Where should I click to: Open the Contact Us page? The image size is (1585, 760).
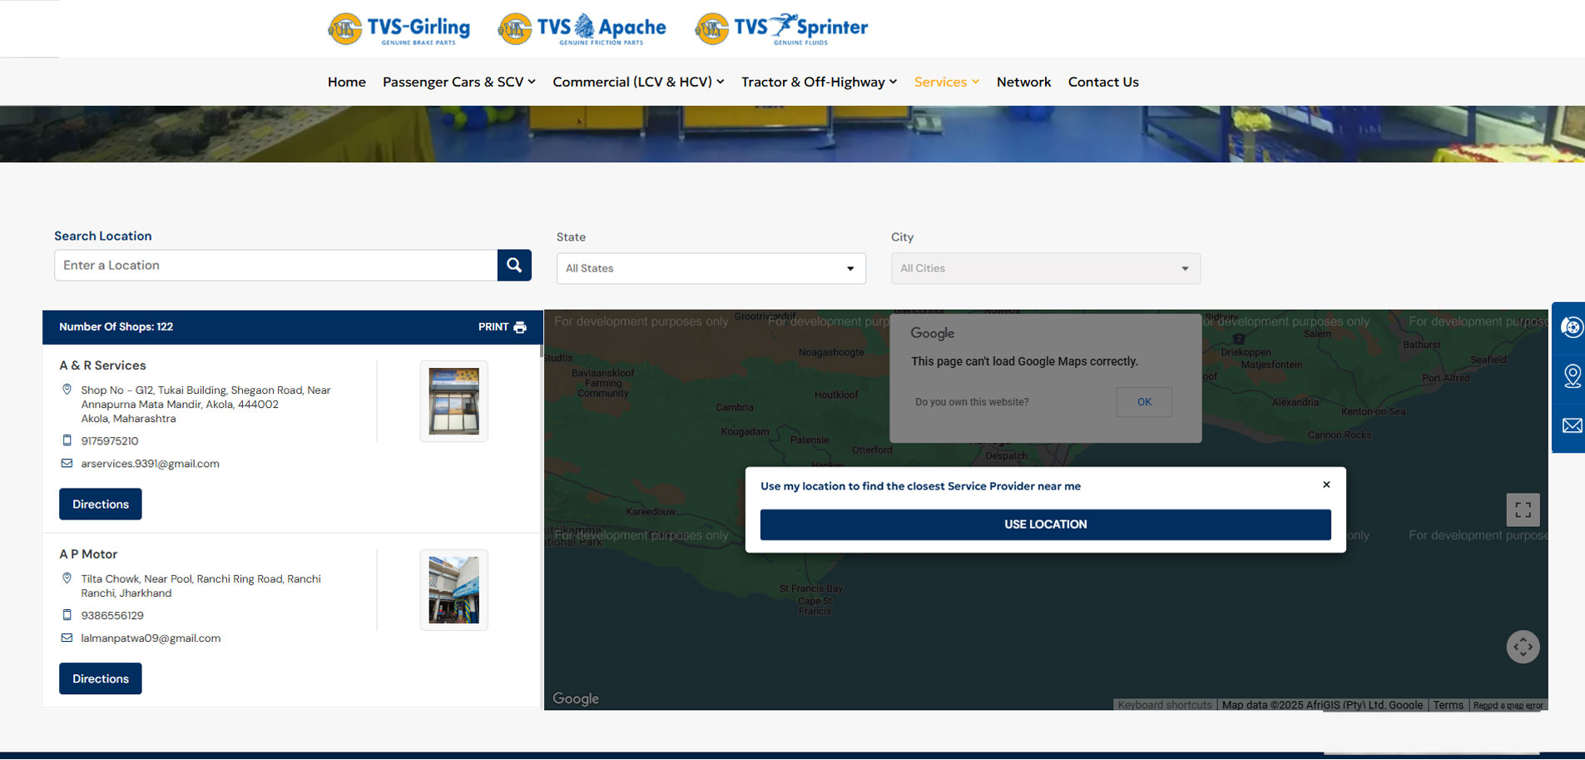click(1103, 82)
